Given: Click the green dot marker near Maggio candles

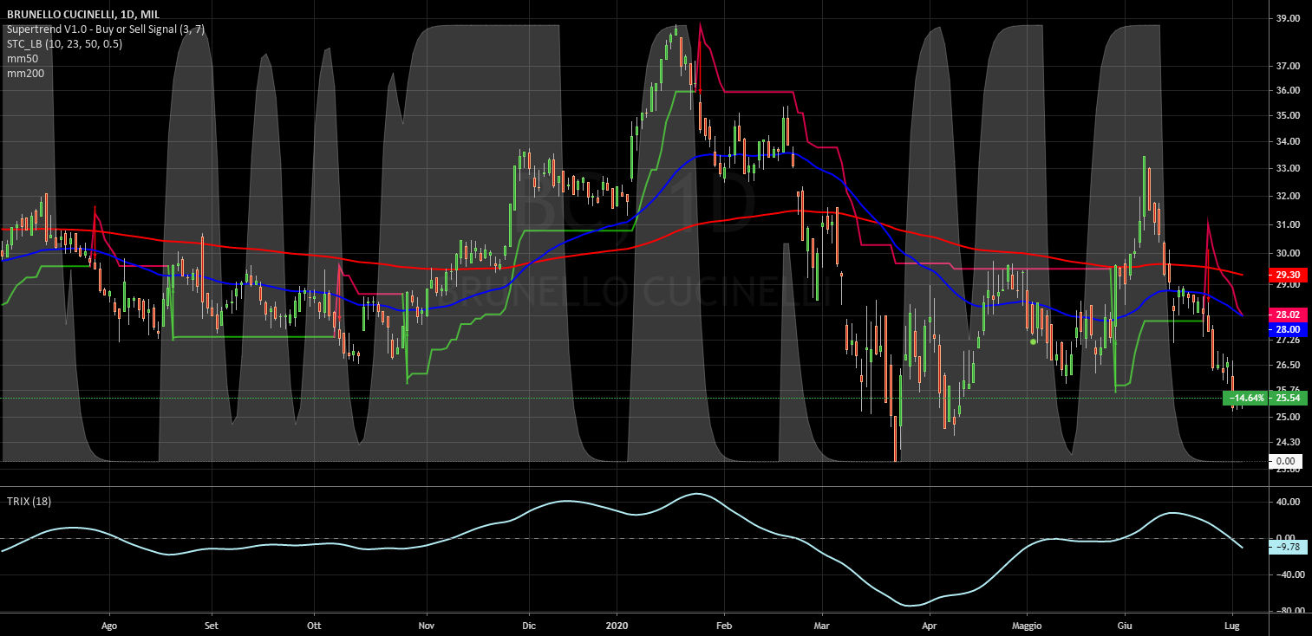Looking at the screenshot, I should tap(1033, 341).
